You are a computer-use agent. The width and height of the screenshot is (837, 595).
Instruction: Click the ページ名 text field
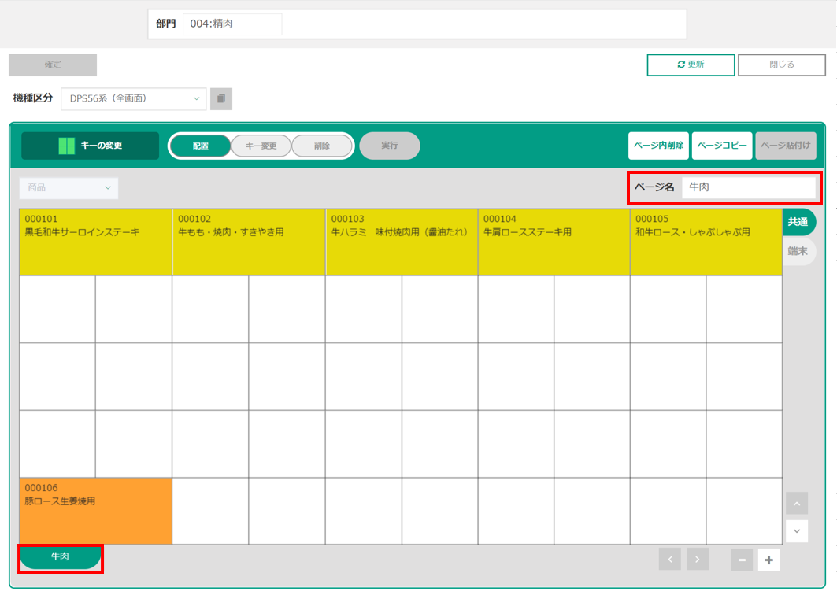click(x=748, y=187)
